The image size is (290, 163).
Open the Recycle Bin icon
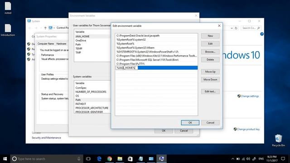click(278, 140)
